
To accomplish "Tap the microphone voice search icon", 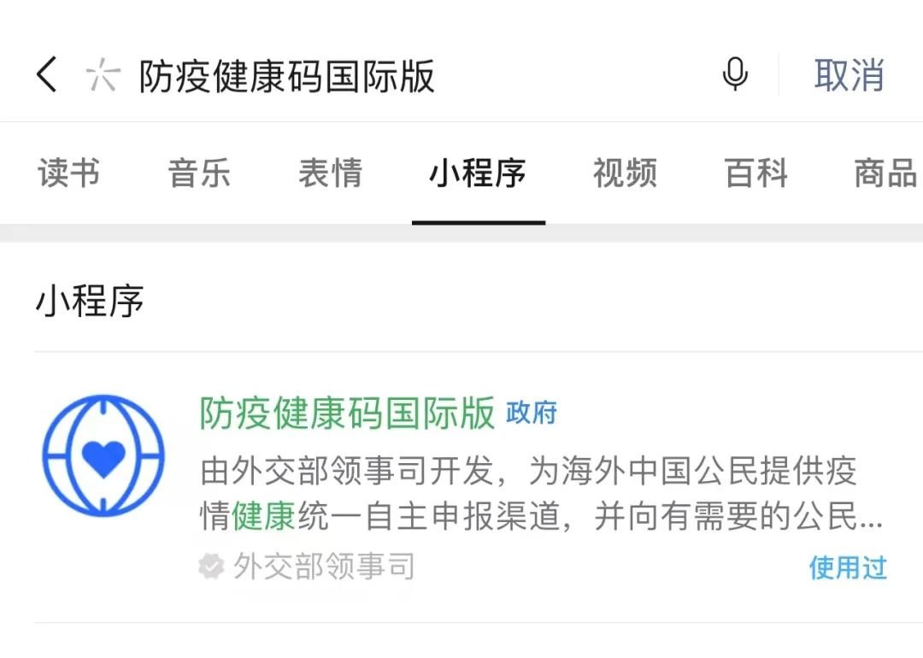I will coord(735,74).
